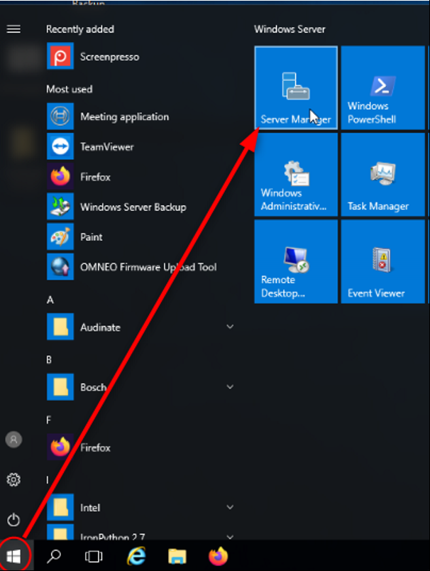
Task: Click the Meeting application icon
Action: (60, 116)
